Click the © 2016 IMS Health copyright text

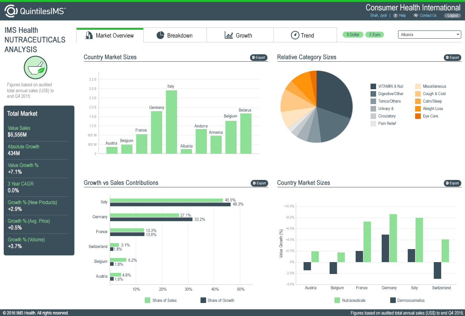(x=36, y=313)
